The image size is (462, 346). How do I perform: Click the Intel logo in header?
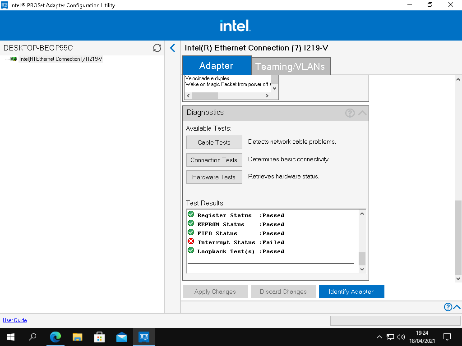tap(235, 26)
